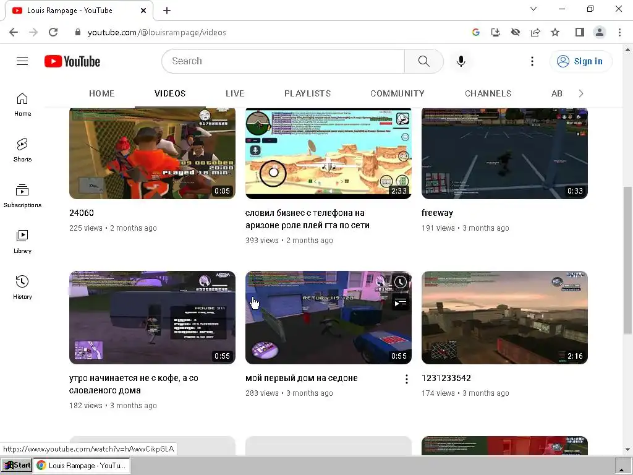Click the browser back arrow
The height and width of the screenshot is (475, 633).
click(14, 32)
